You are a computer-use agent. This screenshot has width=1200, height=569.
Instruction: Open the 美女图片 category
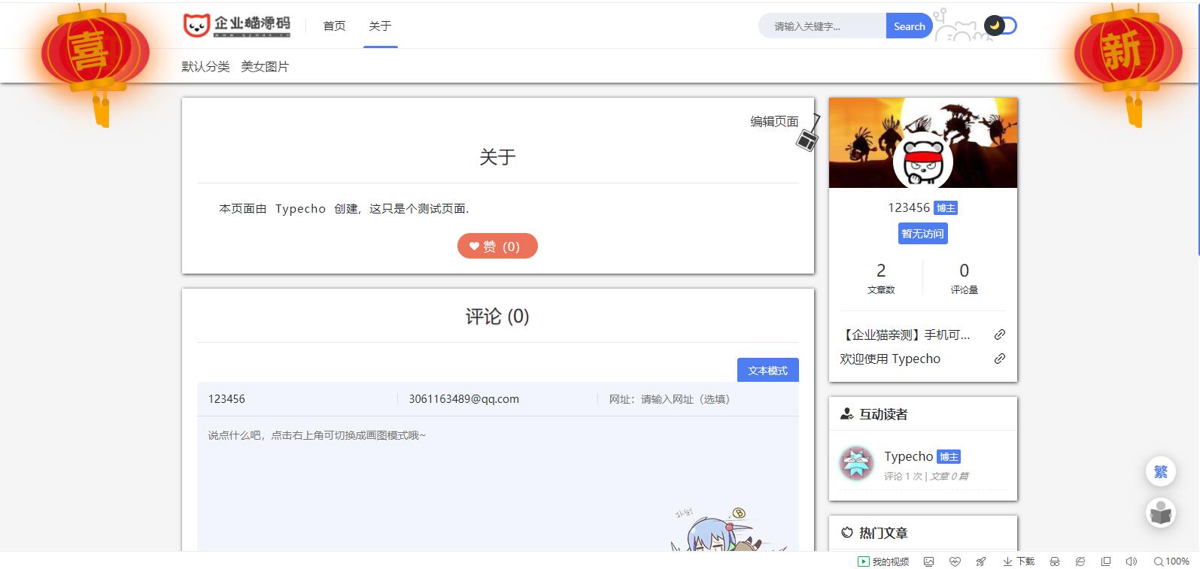(x=265, y=67)
